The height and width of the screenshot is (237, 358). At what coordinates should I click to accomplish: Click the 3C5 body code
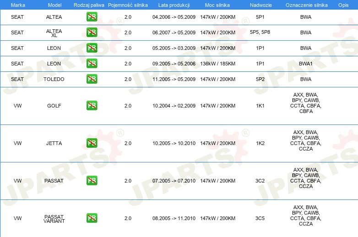[260, 218]
